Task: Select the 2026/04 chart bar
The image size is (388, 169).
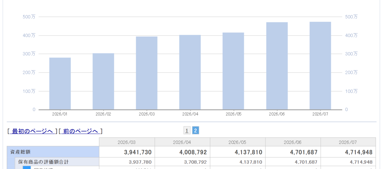Action: point(190,72)
